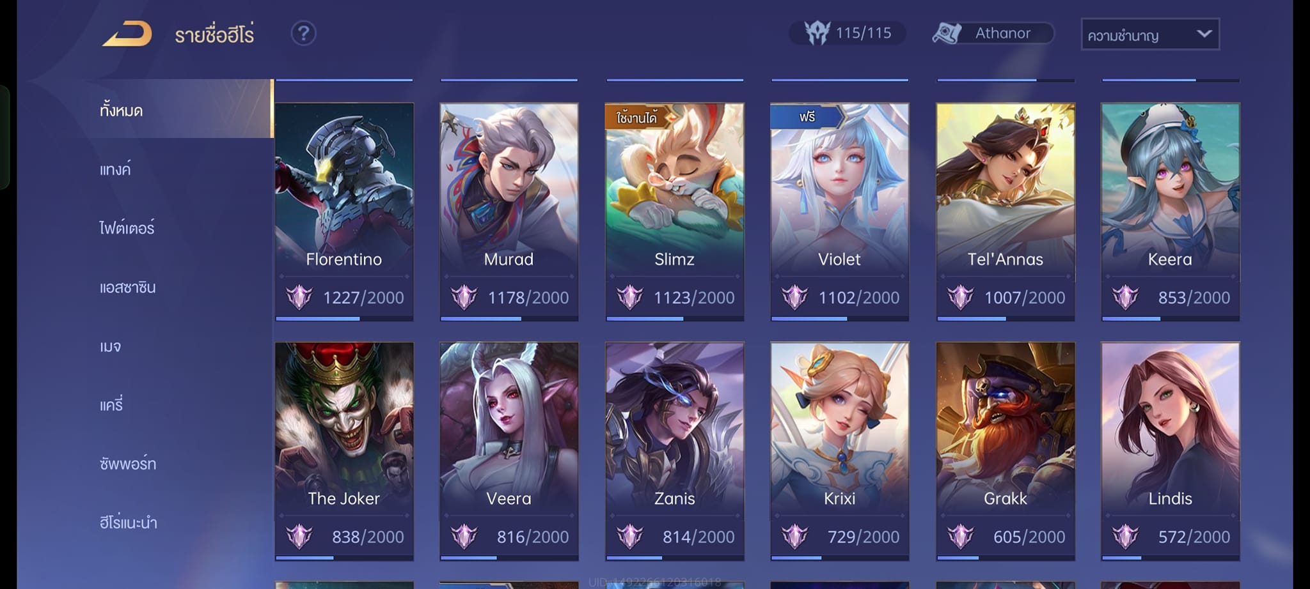Click The Joker's proficiency badge icon
The image size is (1310, 589).
tap(299, 537)
